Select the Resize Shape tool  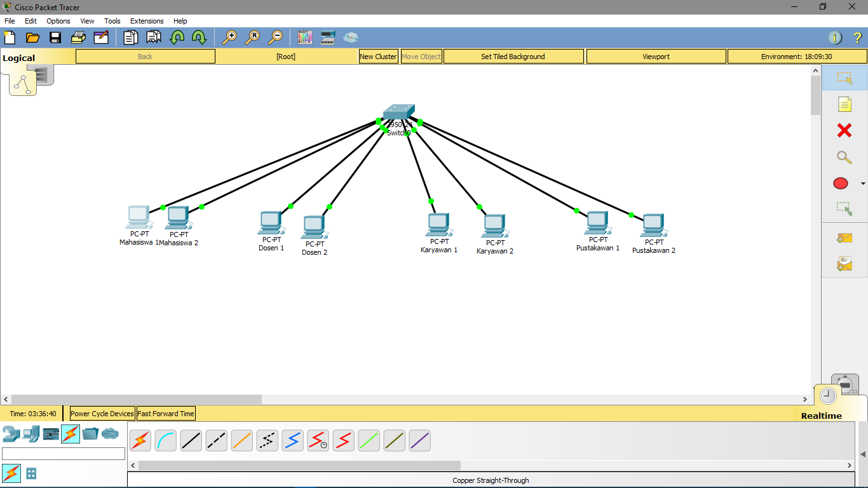coord(844,208)
